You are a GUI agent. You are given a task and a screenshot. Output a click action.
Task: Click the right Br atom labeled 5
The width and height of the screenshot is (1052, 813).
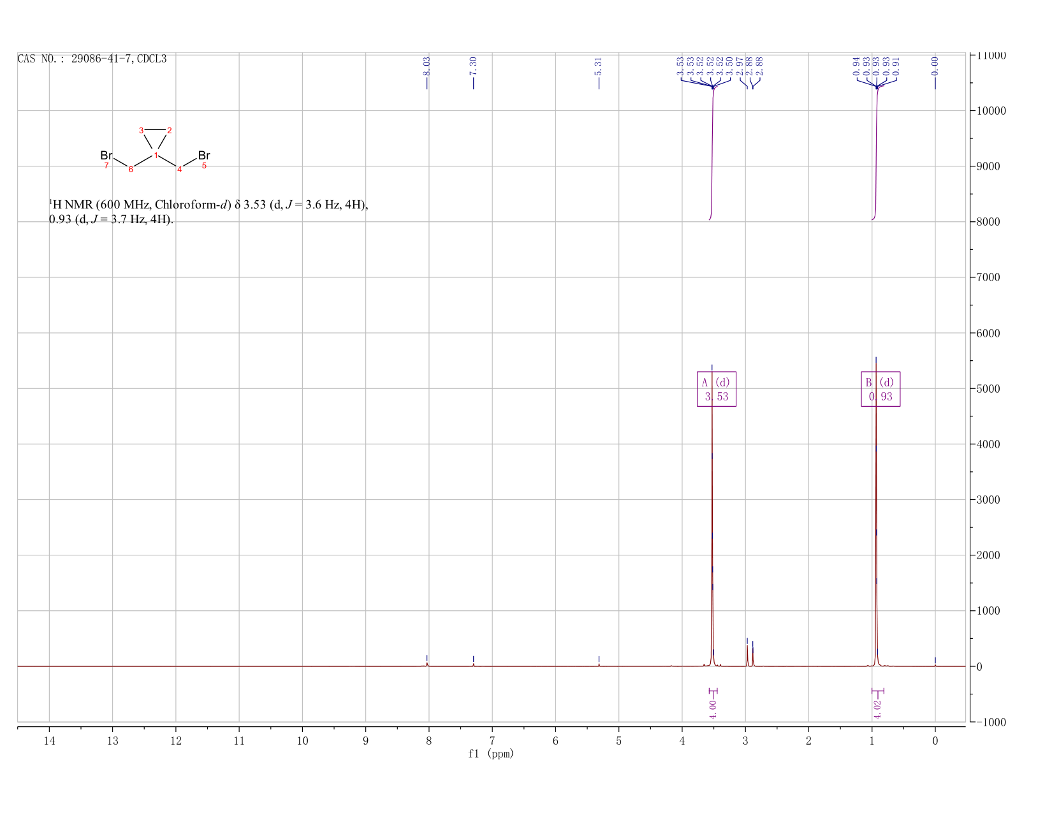[204, 156]
